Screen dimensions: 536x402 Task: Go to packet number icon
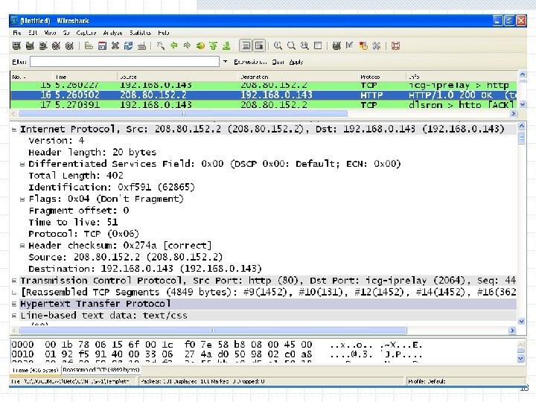pos(200,45)
